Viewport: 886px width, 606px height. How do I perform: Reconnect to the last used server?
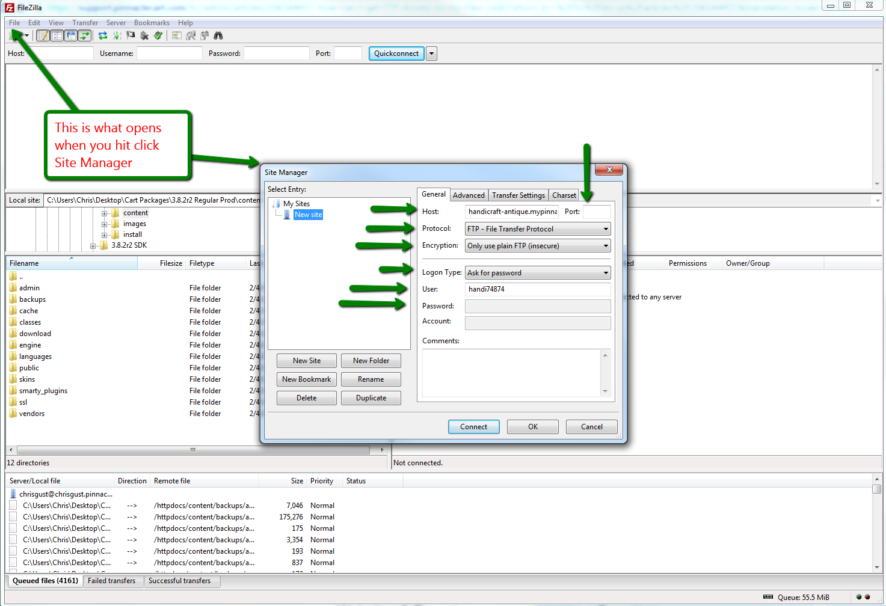(158, 36)
